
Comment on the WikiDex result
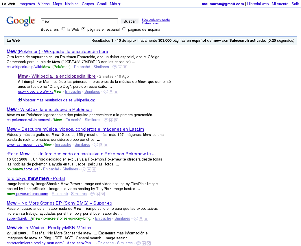point(106,120)
